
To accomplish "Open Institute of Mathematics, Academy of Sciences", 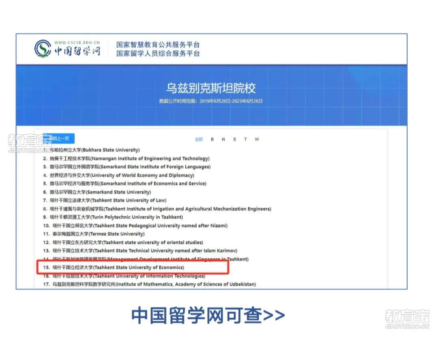I will pyautogui.click(x=150, y=284).
